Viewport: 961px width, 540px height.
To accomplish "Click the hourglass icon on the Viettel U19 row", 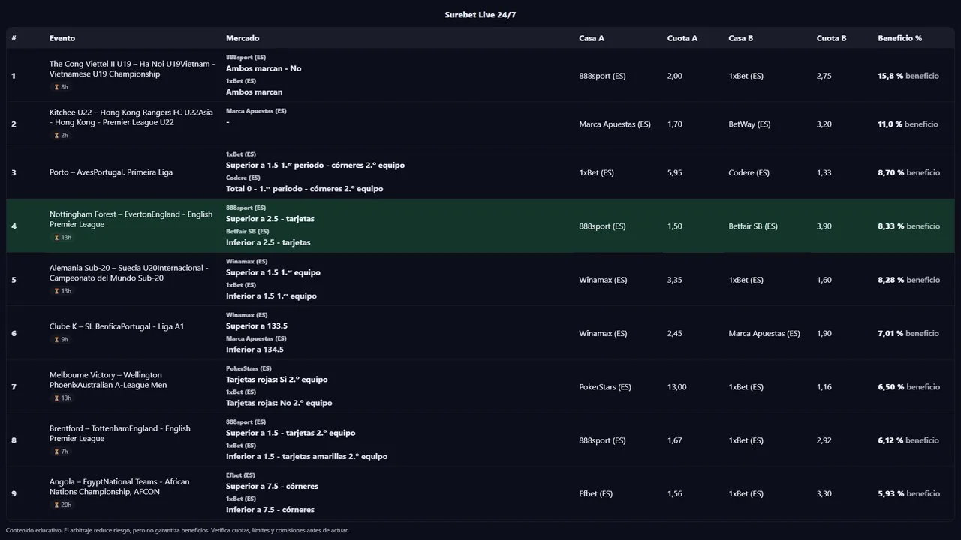I will 56,87.
